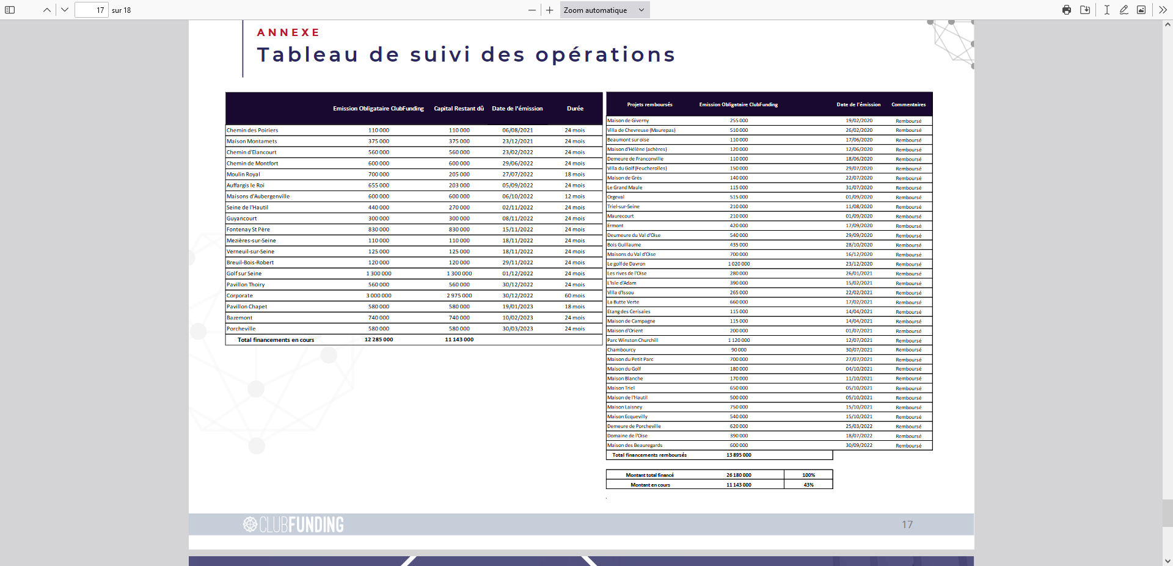Click the page number field showing 17
The image size is (1173, 566).
click(x=91, y=10)
